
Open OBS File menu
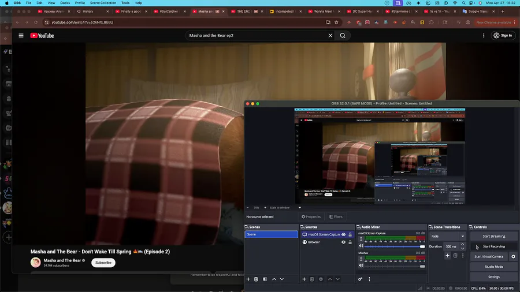28,3
